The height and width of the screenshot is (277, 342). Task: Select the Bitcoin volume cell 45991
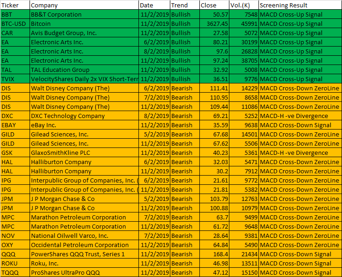[x=244, y=24]
